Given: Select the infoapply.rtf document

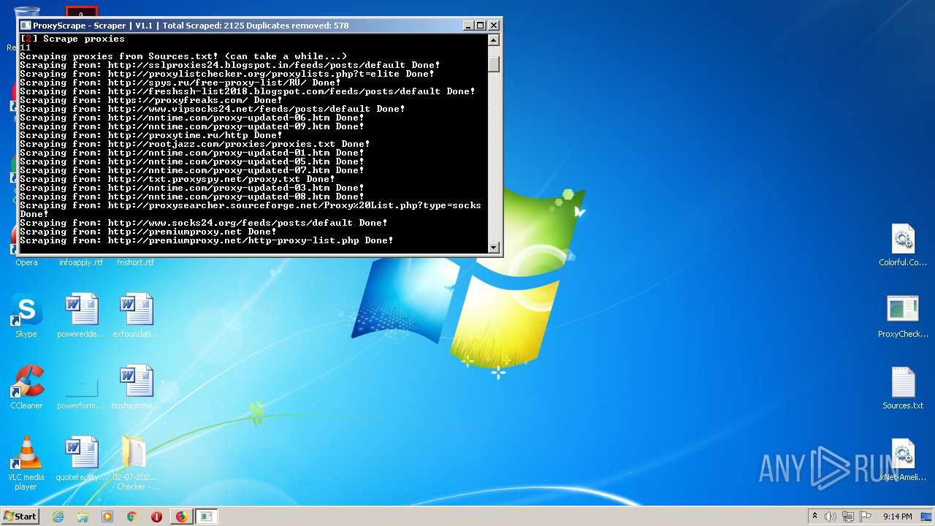Looking at the screenshot, I should click(80, 262).
